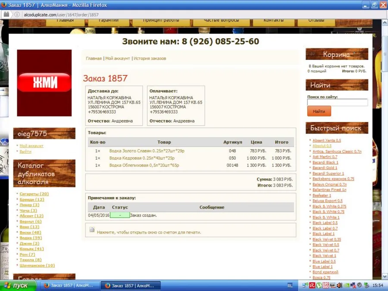Open Black Velvet 0.35 link
Viewport: 388px width, 291px height.
click(327, 239)
